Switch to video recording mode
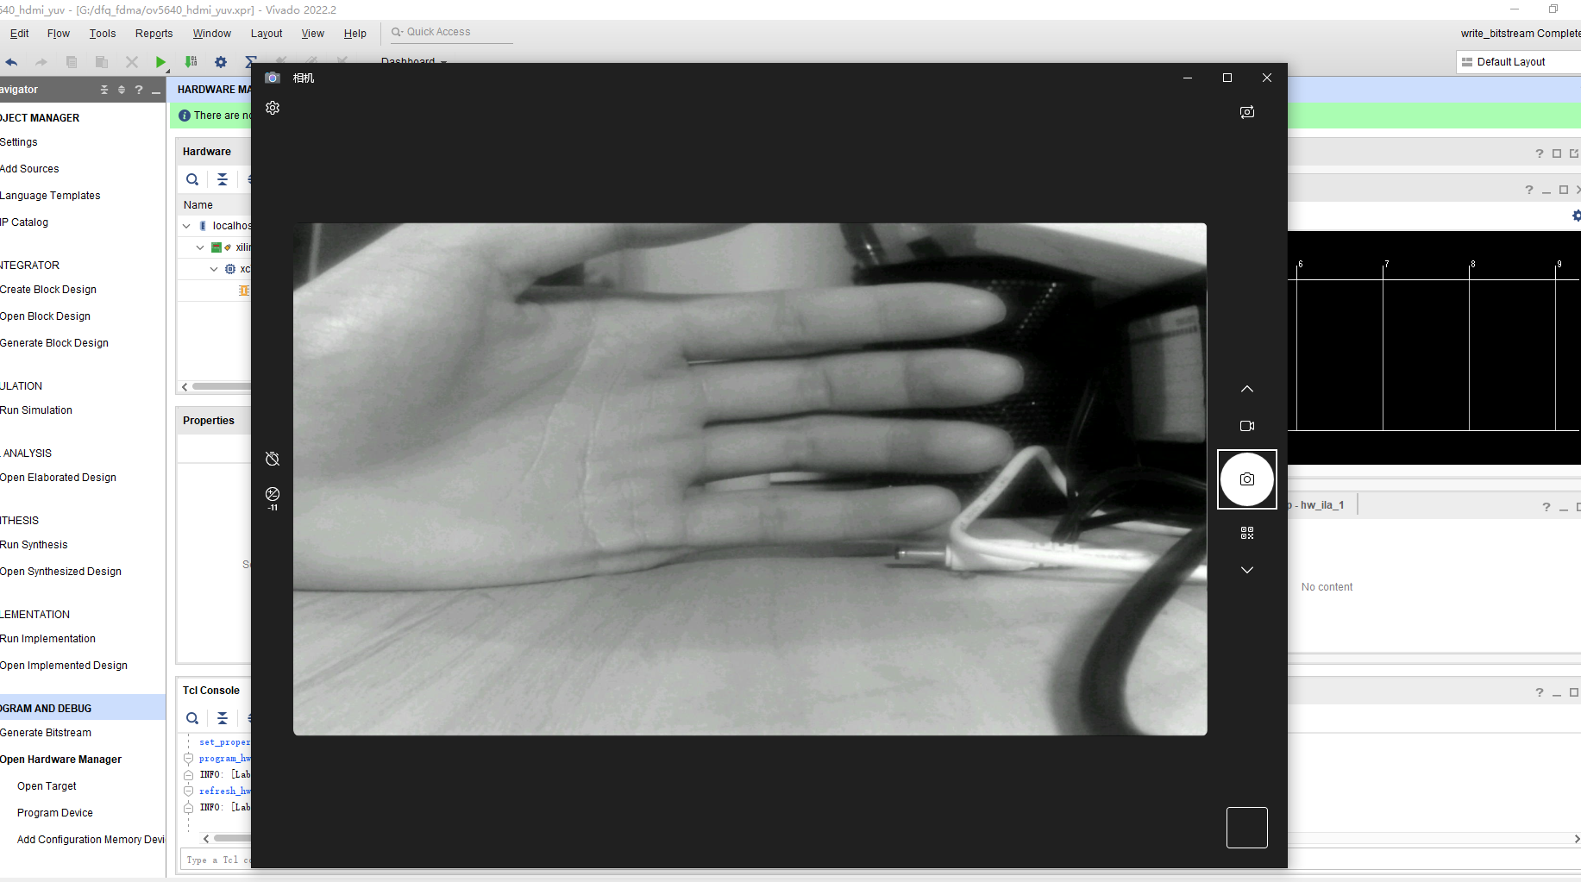Screen dimensions: 1581x882 1247,426
